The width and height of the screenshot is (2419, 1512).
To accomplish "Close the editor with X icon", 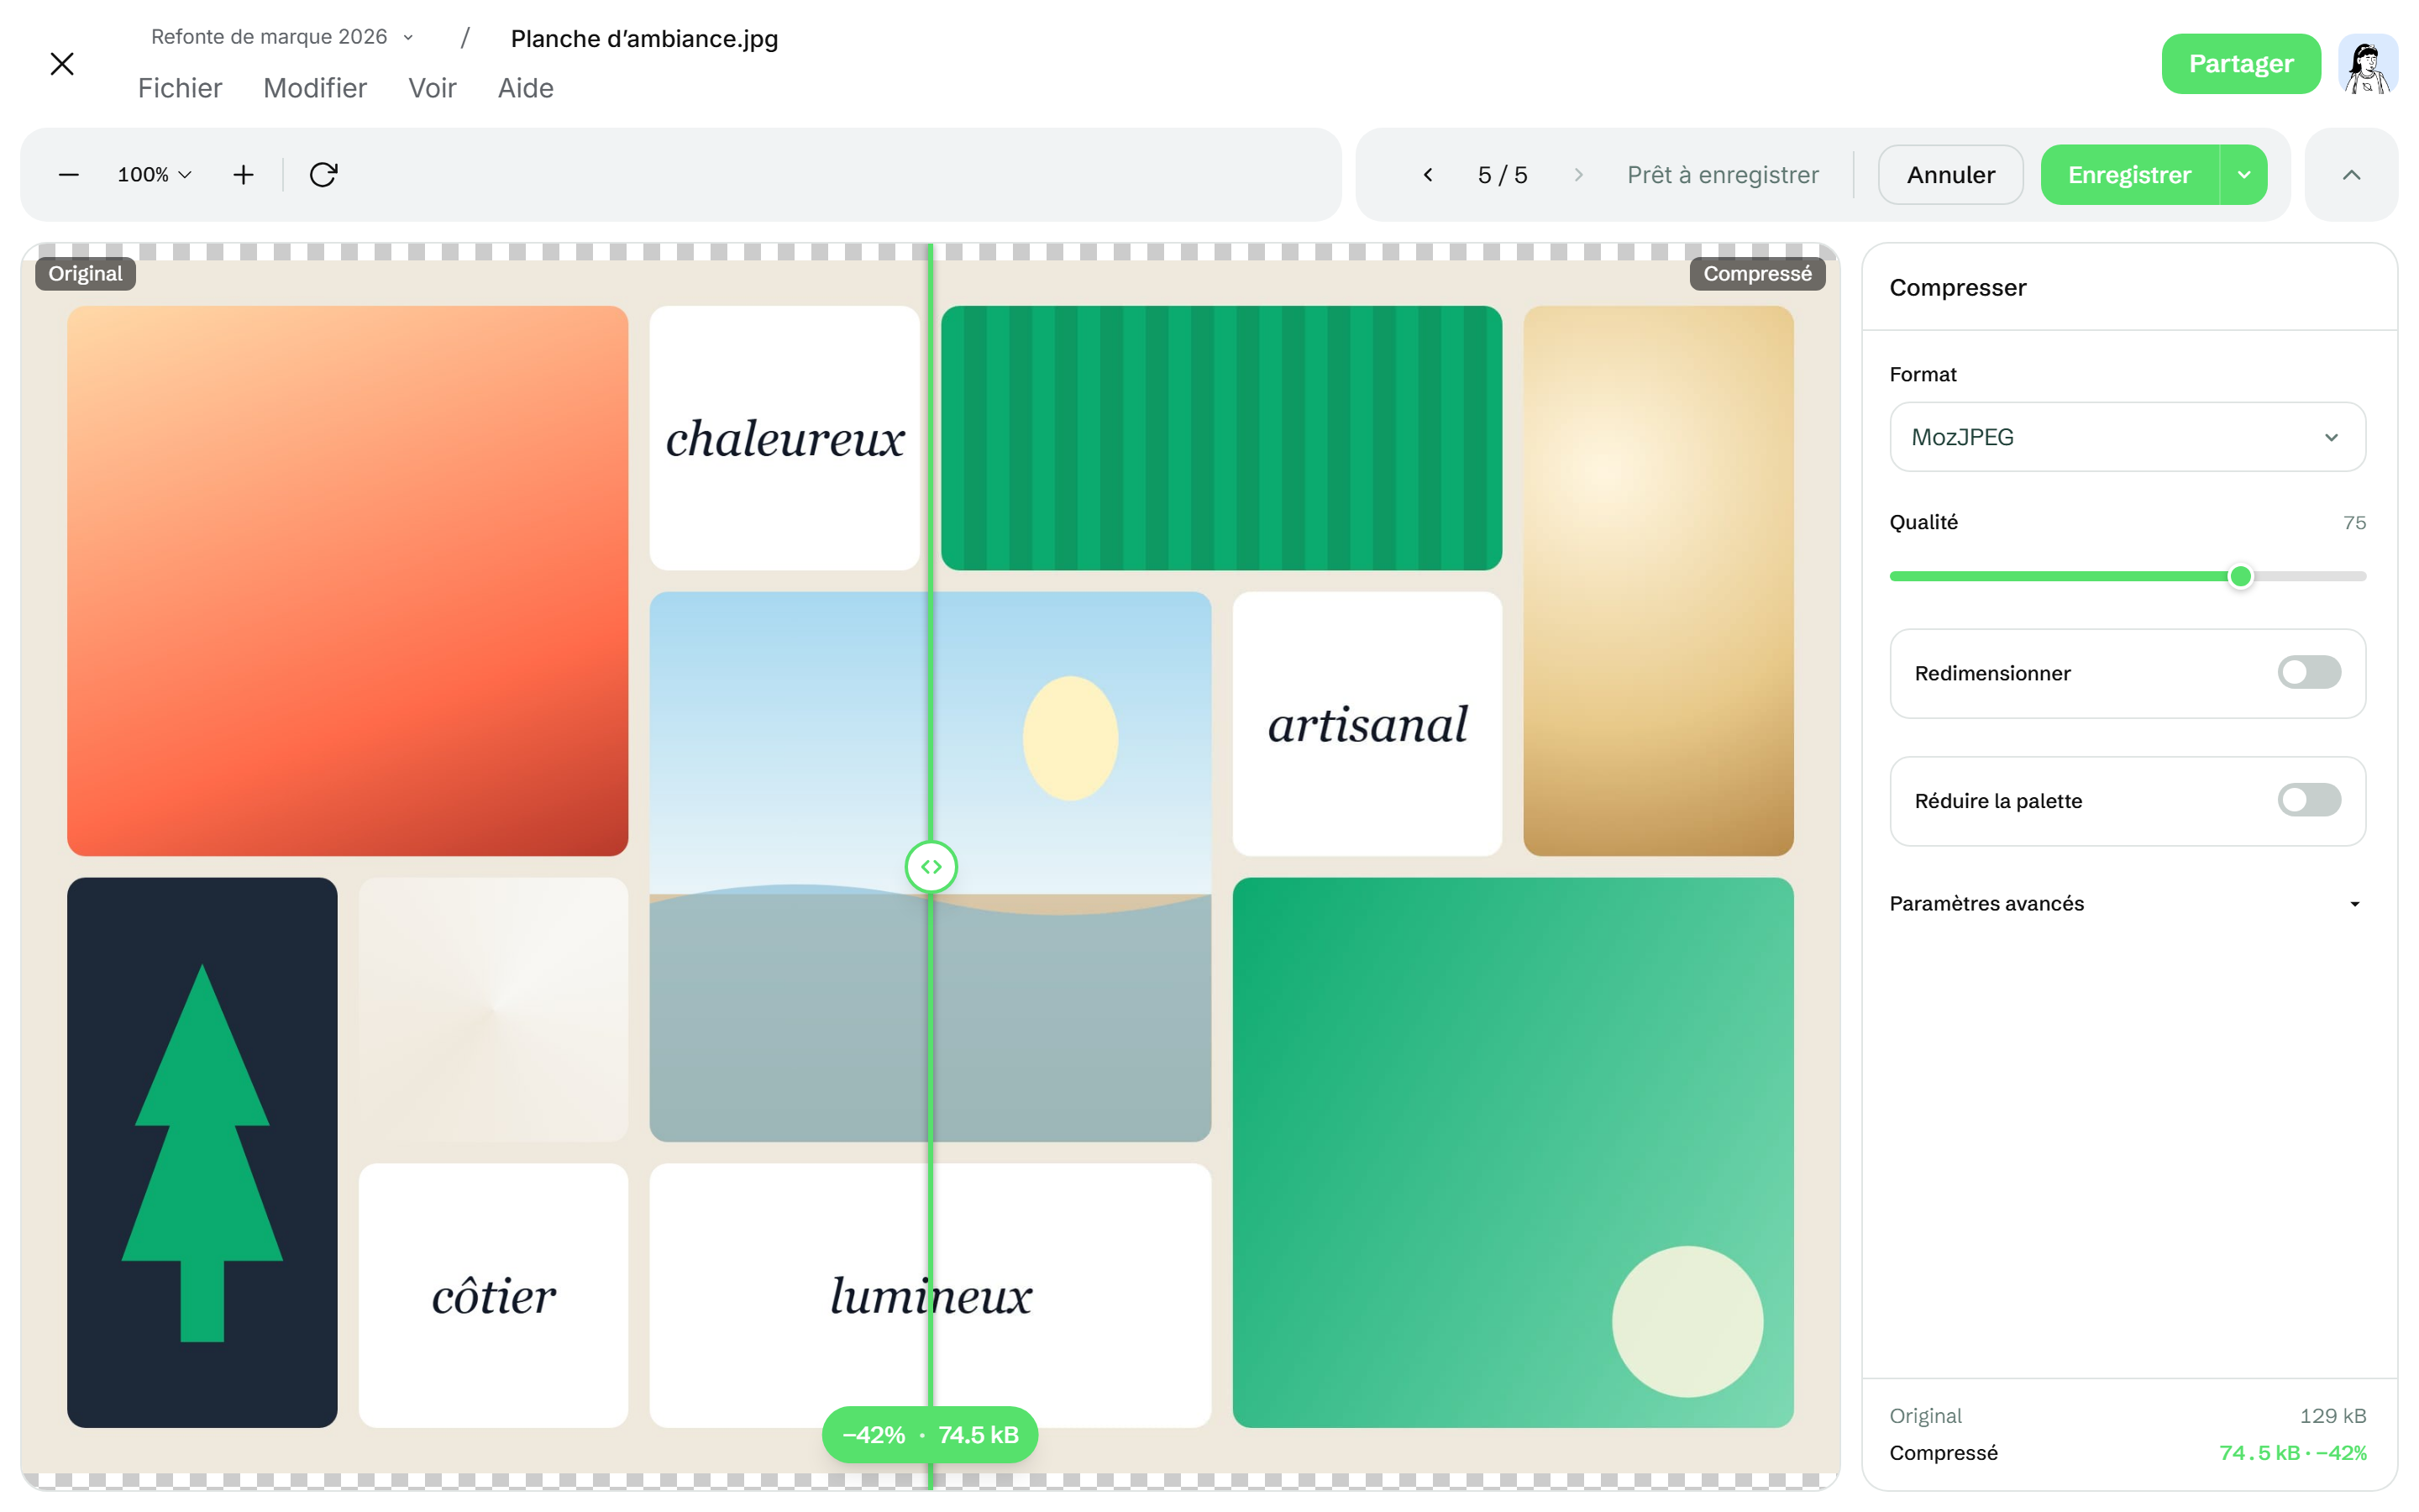I will click(x=62, y=64).
